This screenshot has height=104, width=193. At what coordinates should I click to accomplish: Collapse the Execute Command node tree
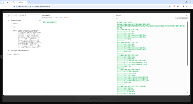tap(6, 20)
